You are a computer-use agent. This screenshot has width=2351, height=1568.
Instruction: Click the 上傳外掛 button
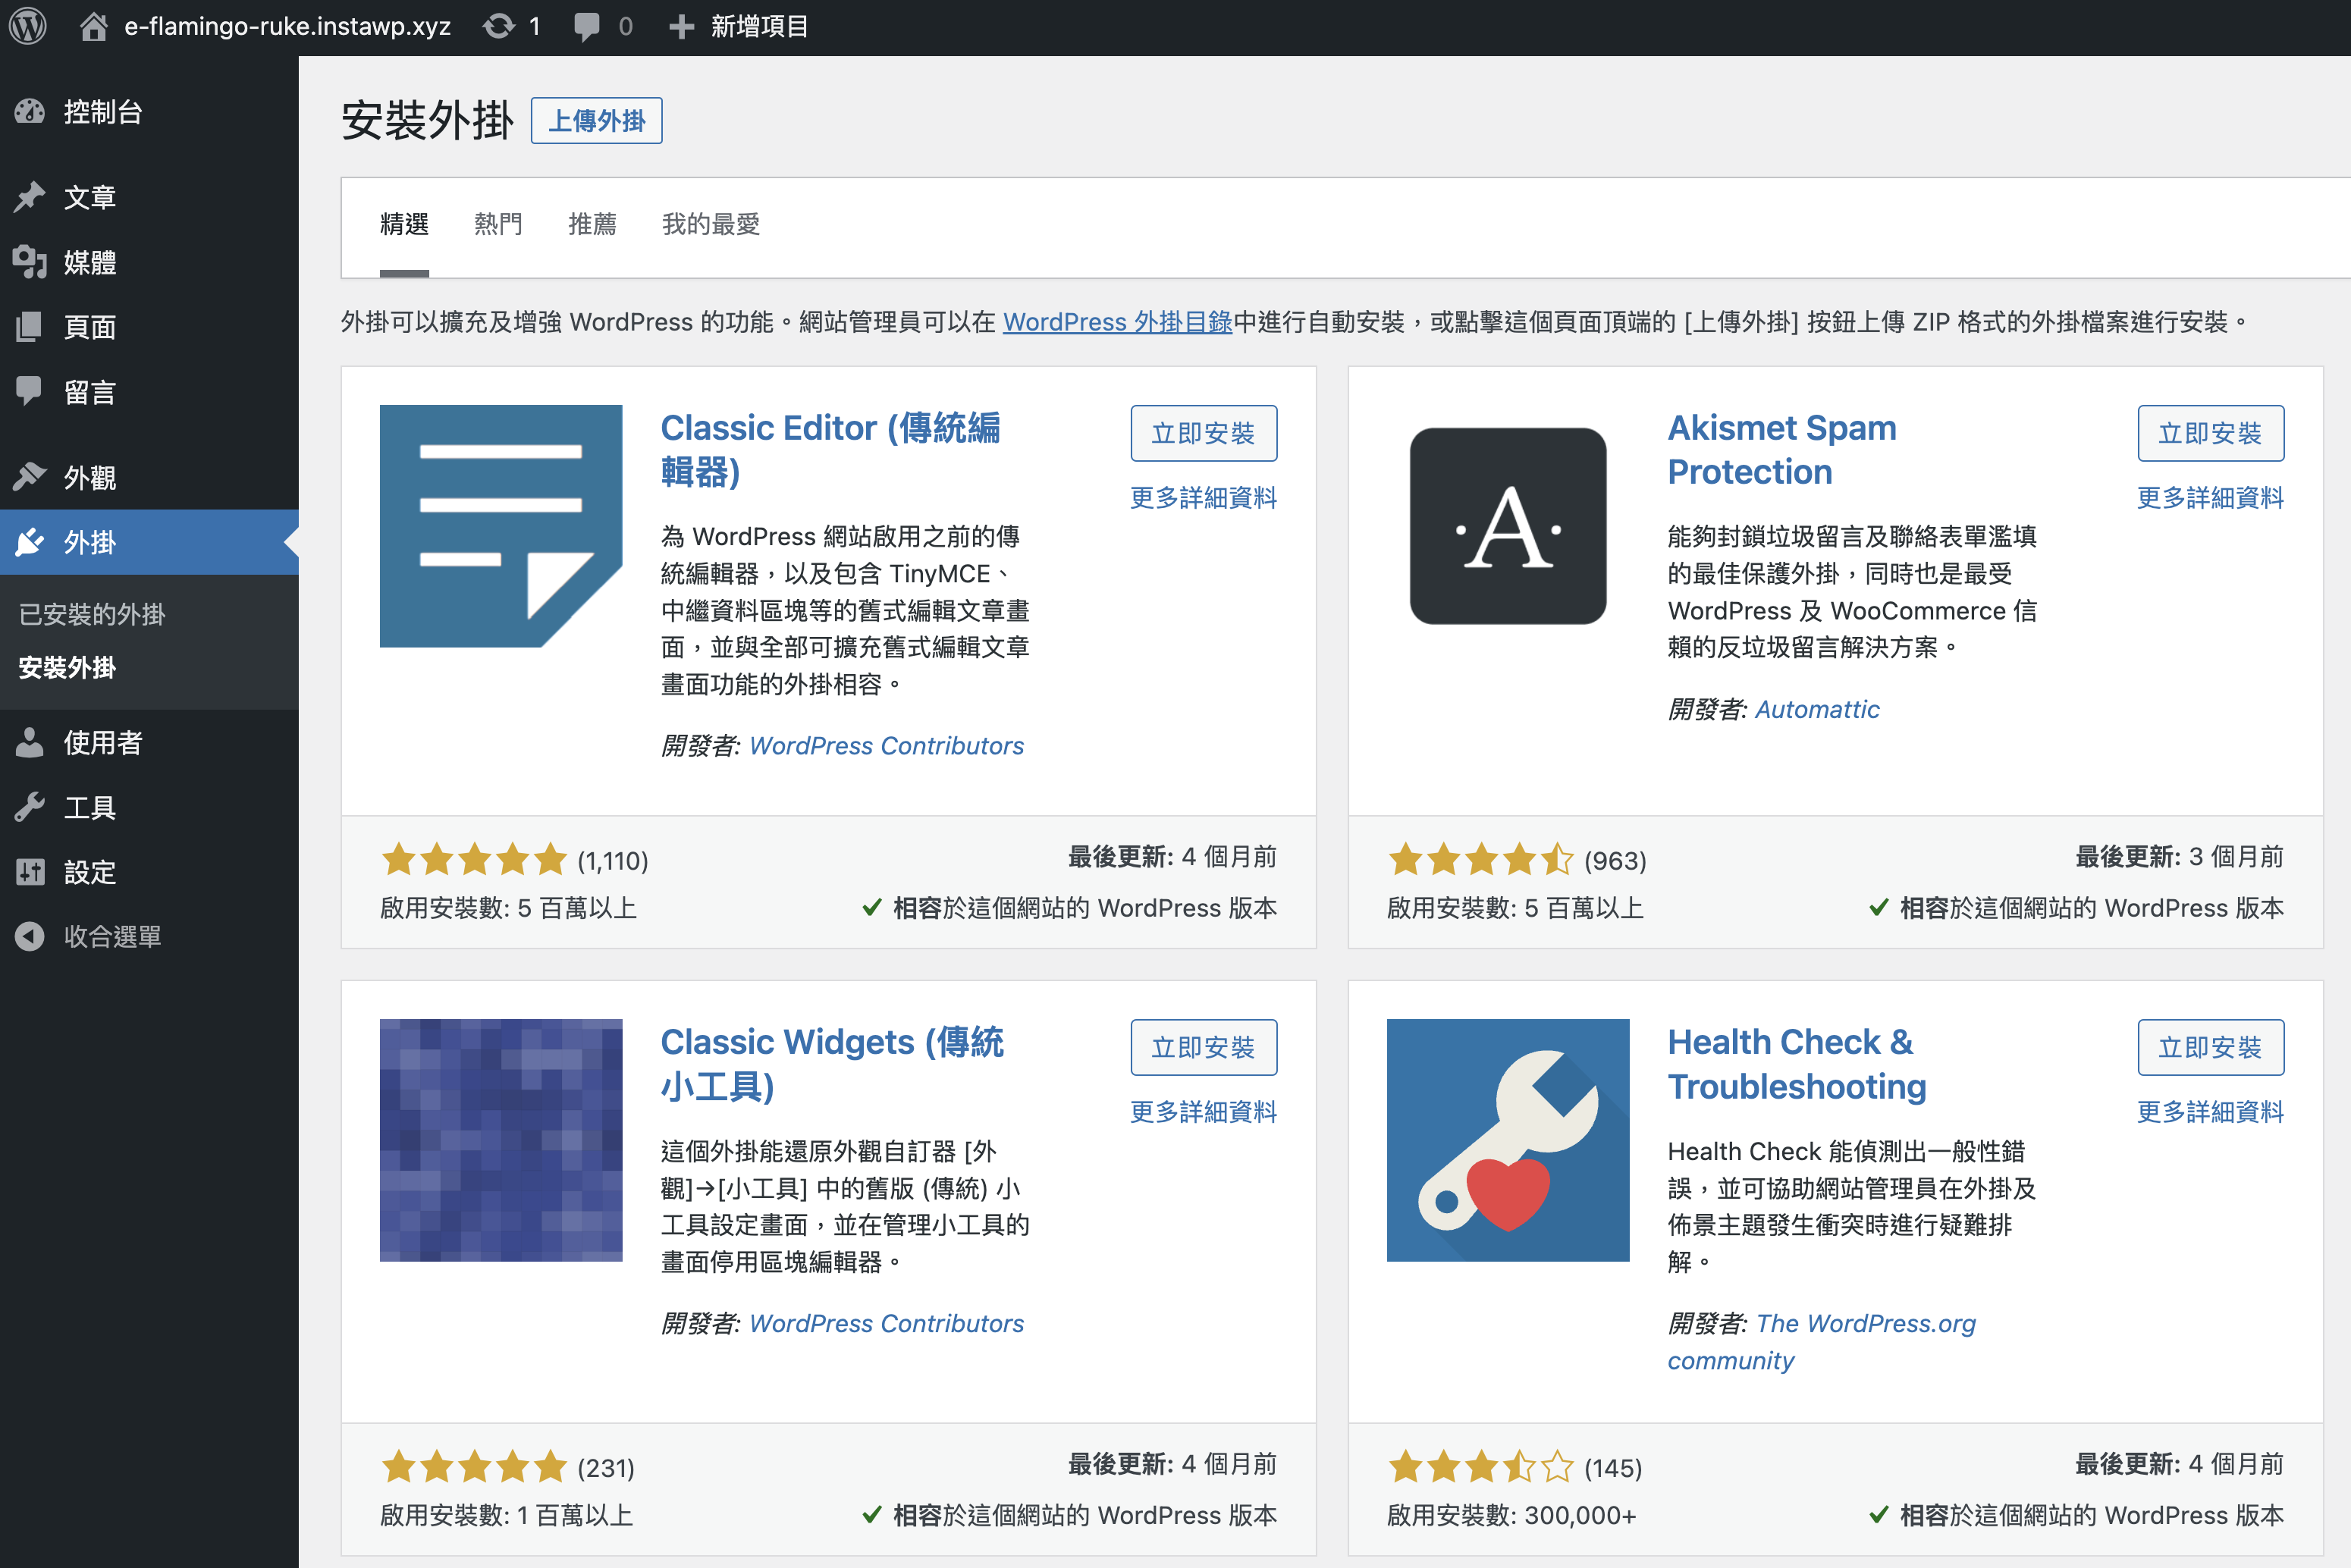[596, 121]
